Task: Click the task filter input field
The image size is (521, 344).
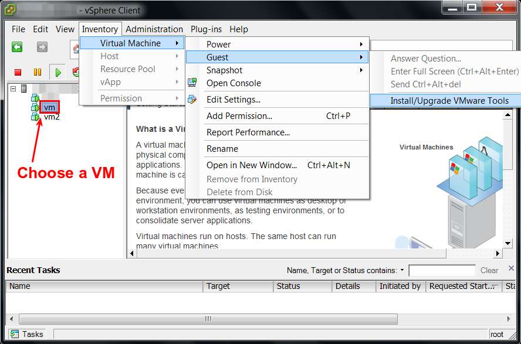Action: (442, 270)
